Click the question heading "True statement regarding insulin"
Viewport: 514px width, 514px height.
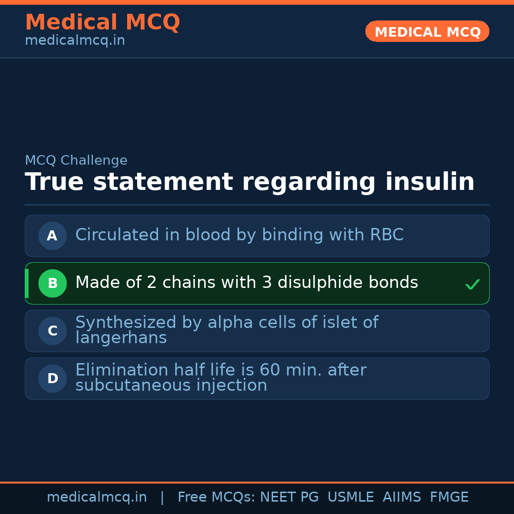249,182
